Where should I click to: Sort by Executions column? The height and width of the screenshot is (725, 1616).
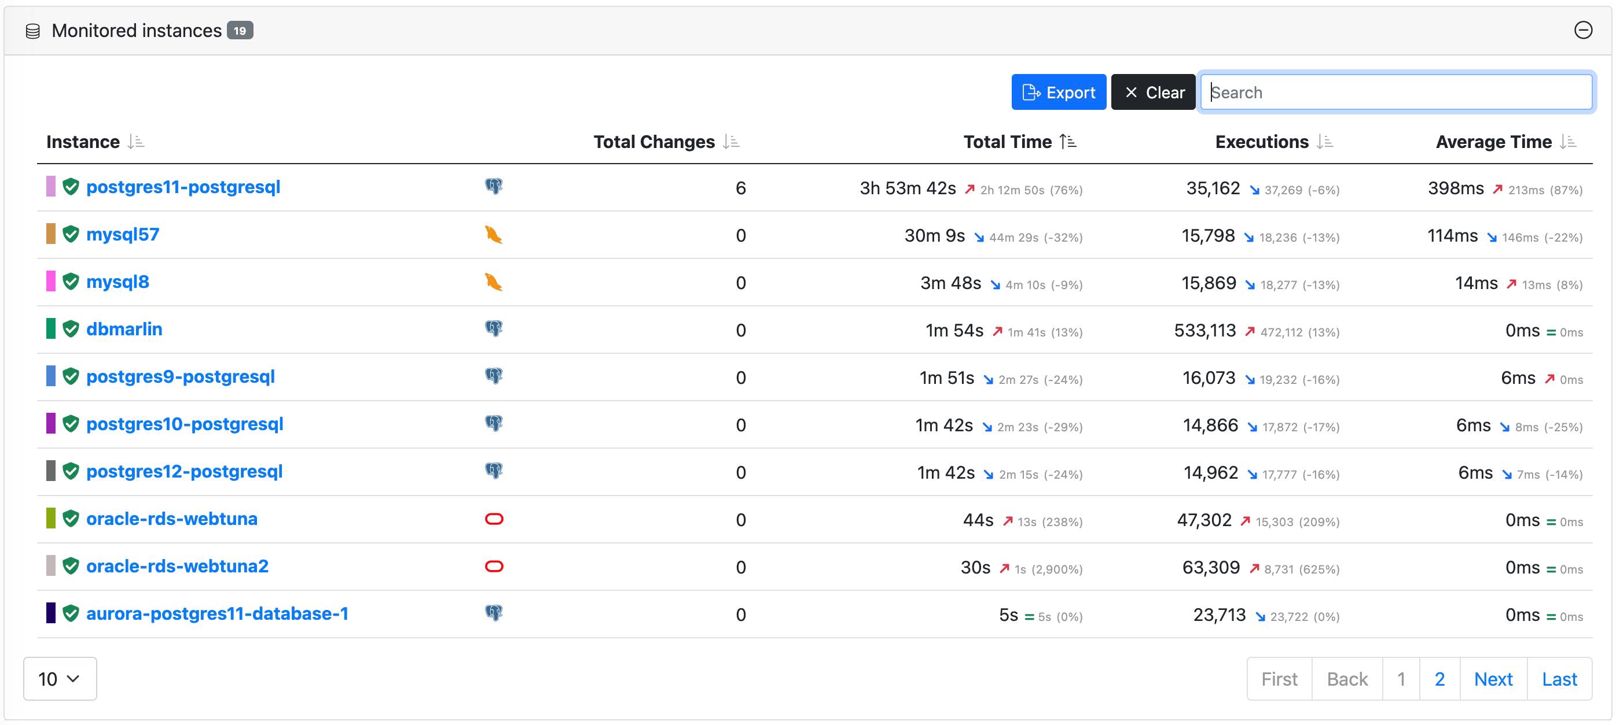[x=1274, y=142]
